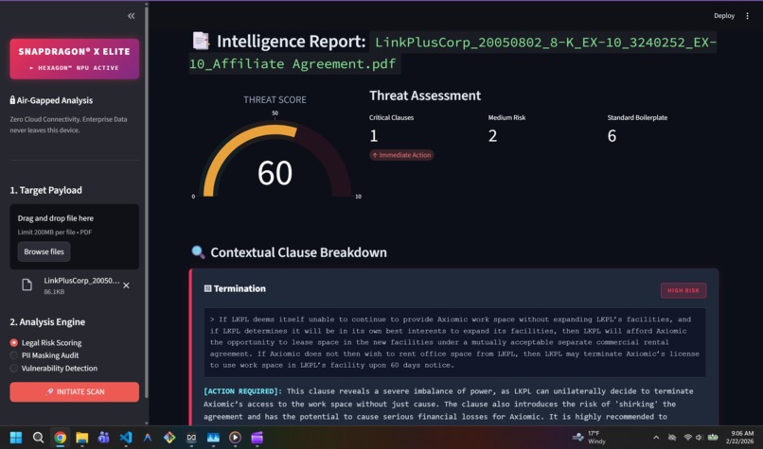Click the report PDF filename text
The image size is (763, 449).
452,53
